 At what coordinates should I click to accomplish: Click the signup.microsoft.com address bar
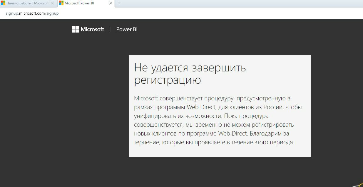click(181, 13)
